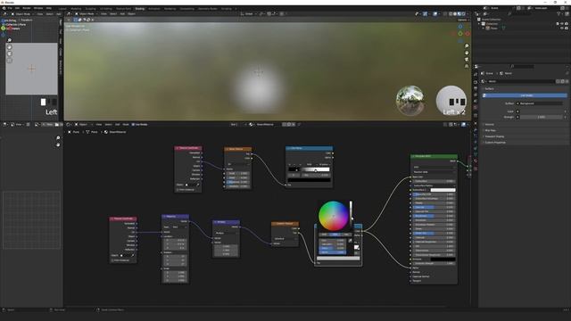Toggle Use Nodes checkbox in node editor header
This screenshot has width=571, height=321.
coord(133,125)
